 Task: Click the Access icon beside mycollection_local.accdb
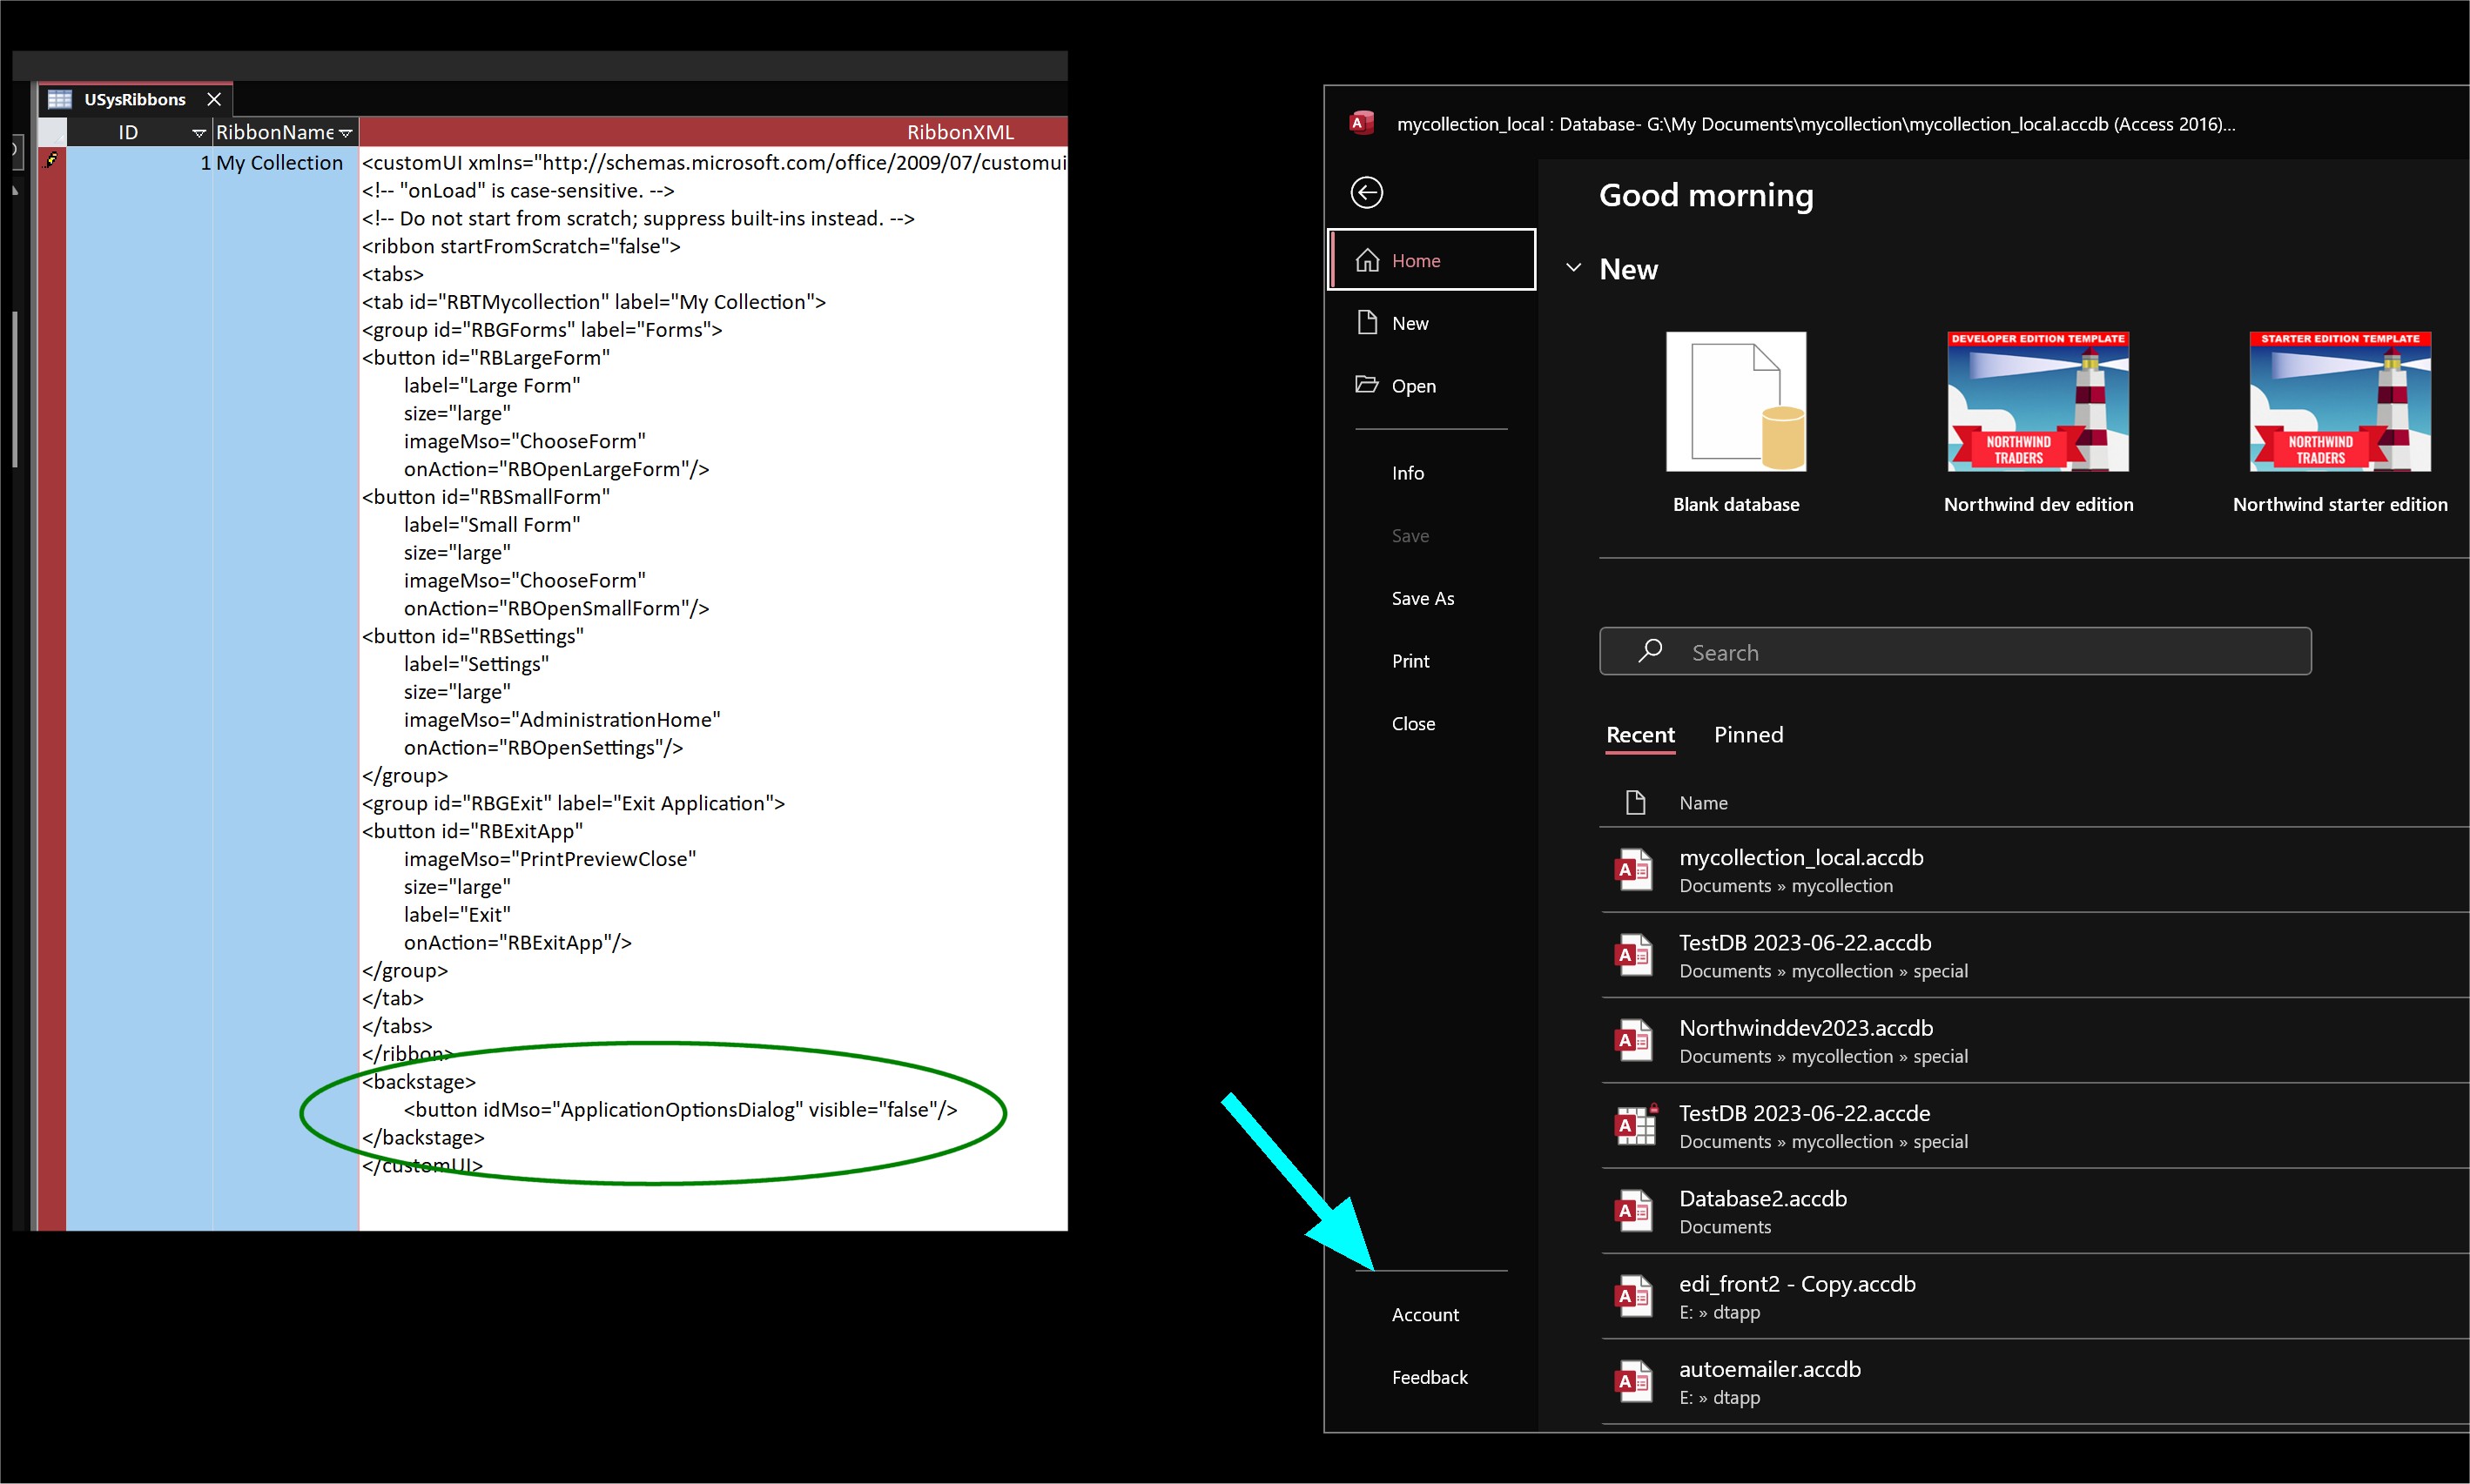coord(1634,869)
